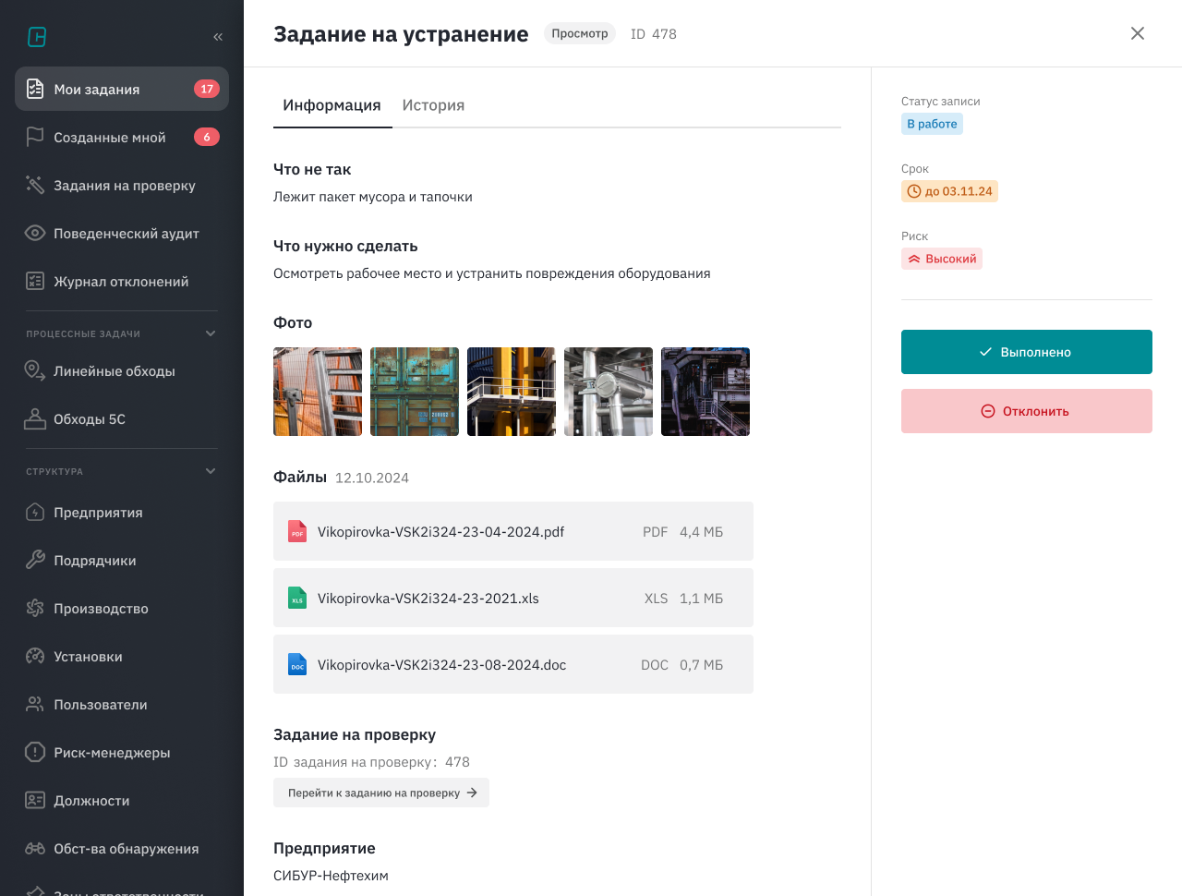This screenshot has height=896, width=1182.
Task: Mark the task as Выполнено
Action: tap(1027, 352)
